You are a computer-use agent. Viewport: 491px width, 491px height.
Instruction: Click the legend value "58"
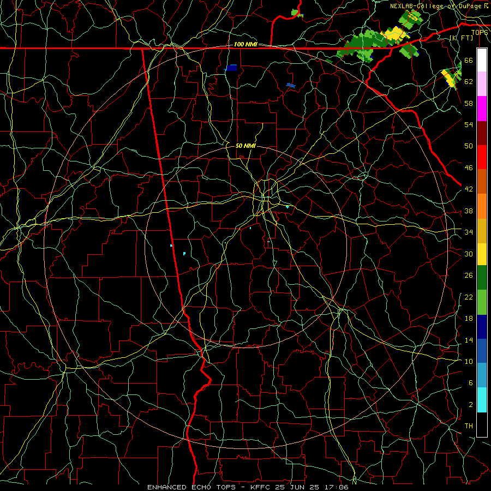469,103
